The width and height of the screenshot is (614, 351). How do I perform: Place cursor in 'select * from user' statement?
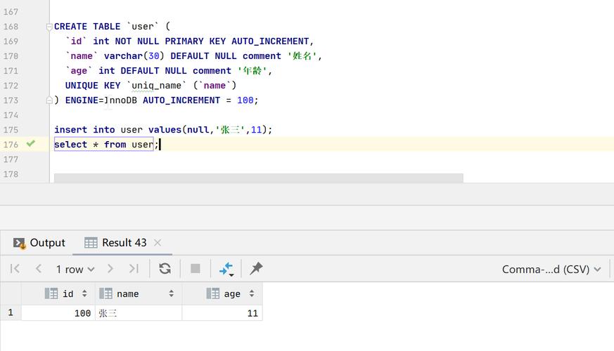(104, 145)
